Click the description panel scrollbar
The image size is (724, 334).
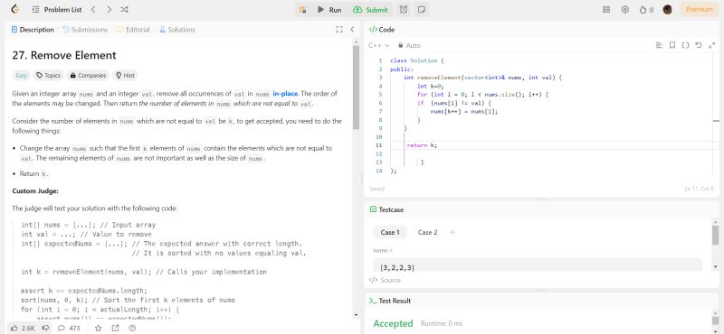pyautogui.click(x=356, y=88)
